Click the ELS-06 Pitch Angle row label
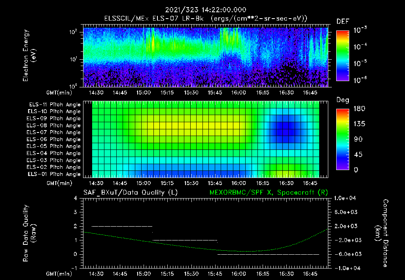The width and height of the screenshot is (405, 280). click(x=54, y=139)
